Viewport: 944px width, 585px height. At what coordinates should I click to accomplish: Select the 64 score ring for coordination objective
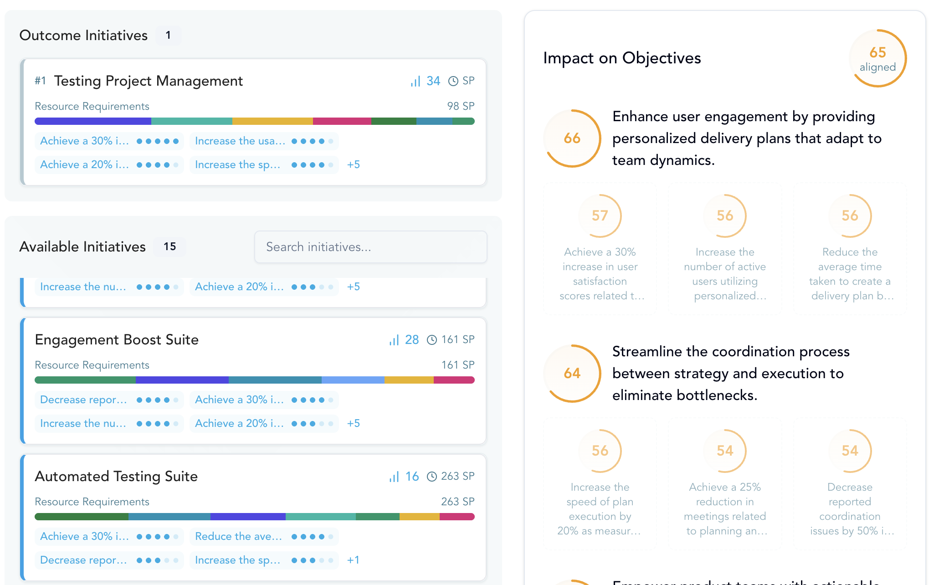click(572, 373)
